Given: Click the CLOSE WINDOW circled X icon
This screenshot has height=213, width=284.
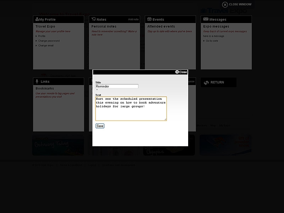Looking at the screenshot, I should click(x=225, y=5).
